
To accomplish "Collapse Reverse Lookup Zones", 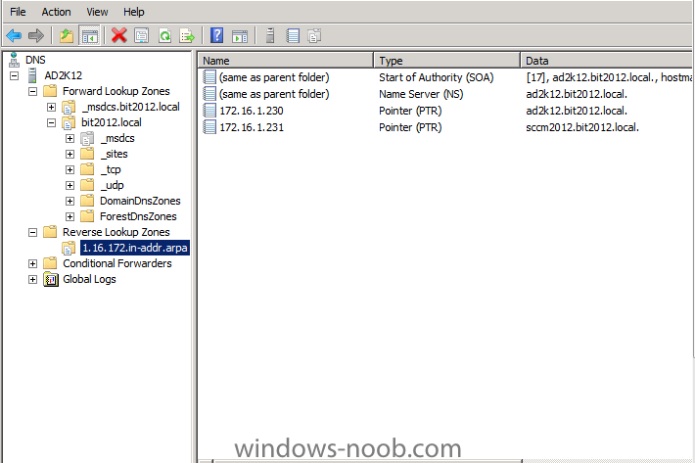I will click(x=33, y=232).
